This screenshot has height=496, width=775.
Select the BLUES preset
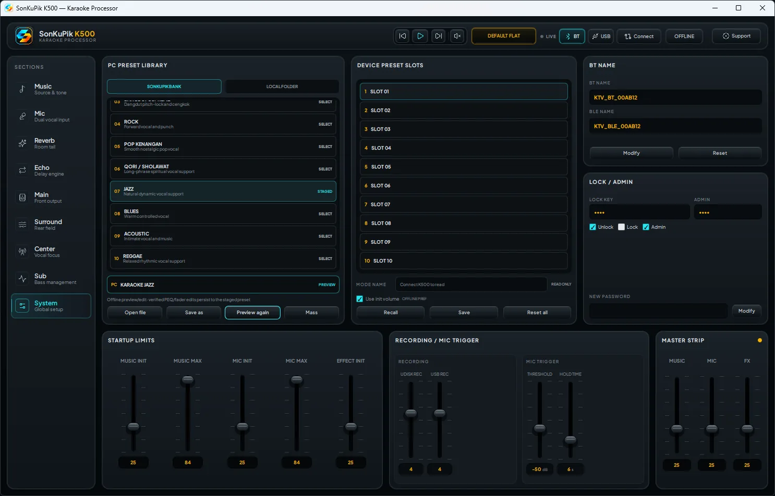(x=223, y=214)
